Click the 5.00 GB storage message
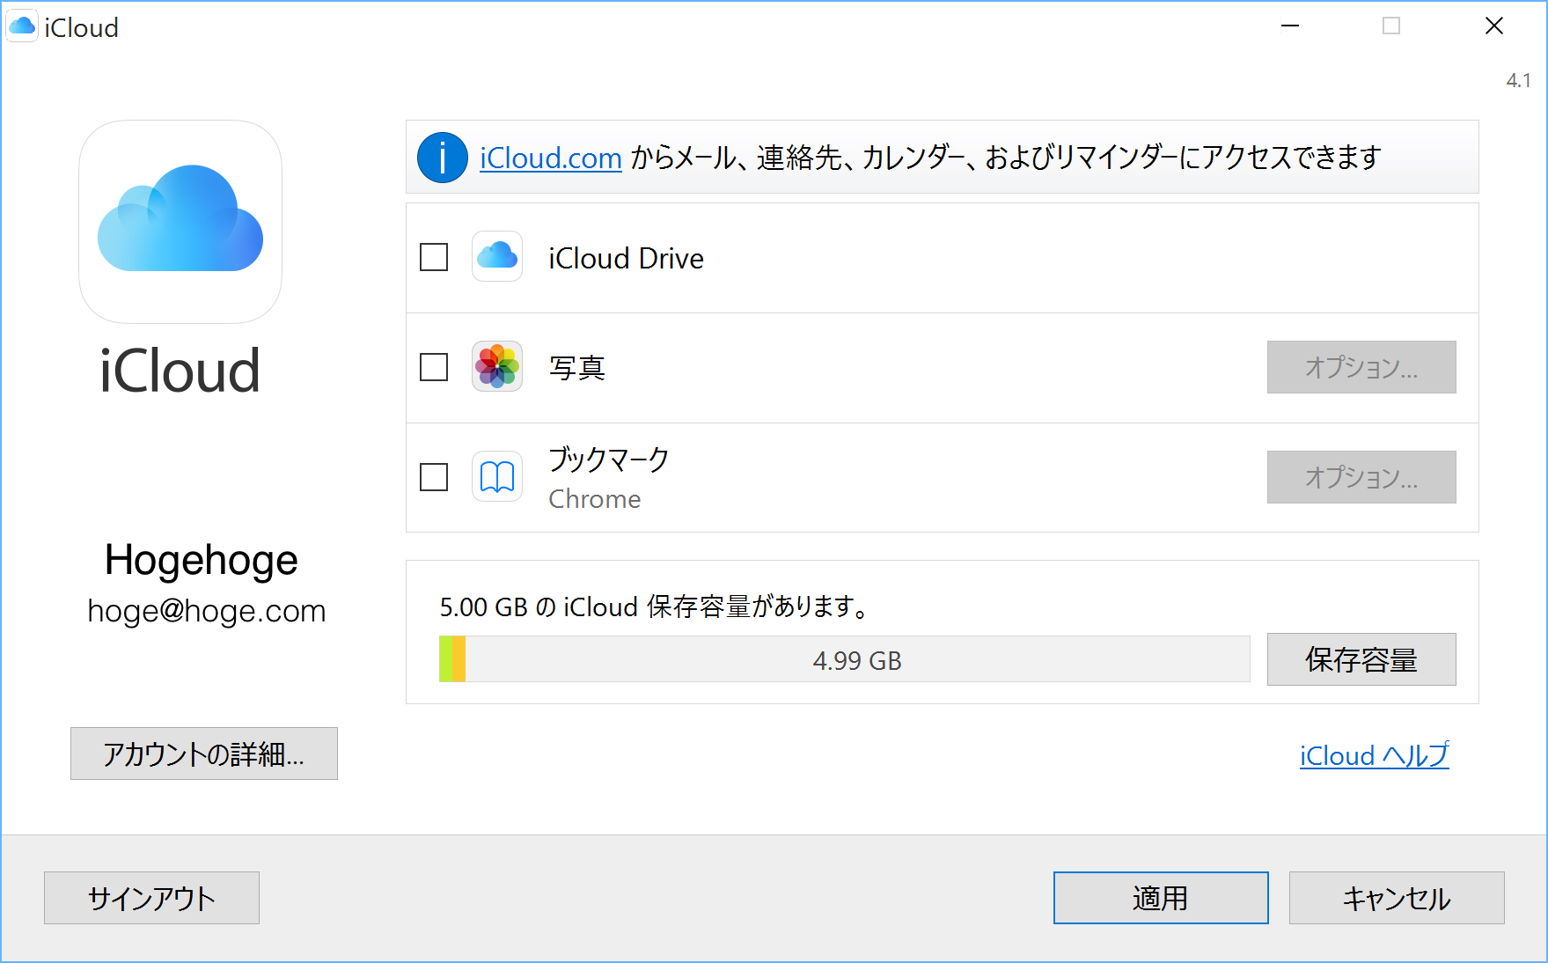Viewport: 1548px width, 963px height. [x=655, y=606]
